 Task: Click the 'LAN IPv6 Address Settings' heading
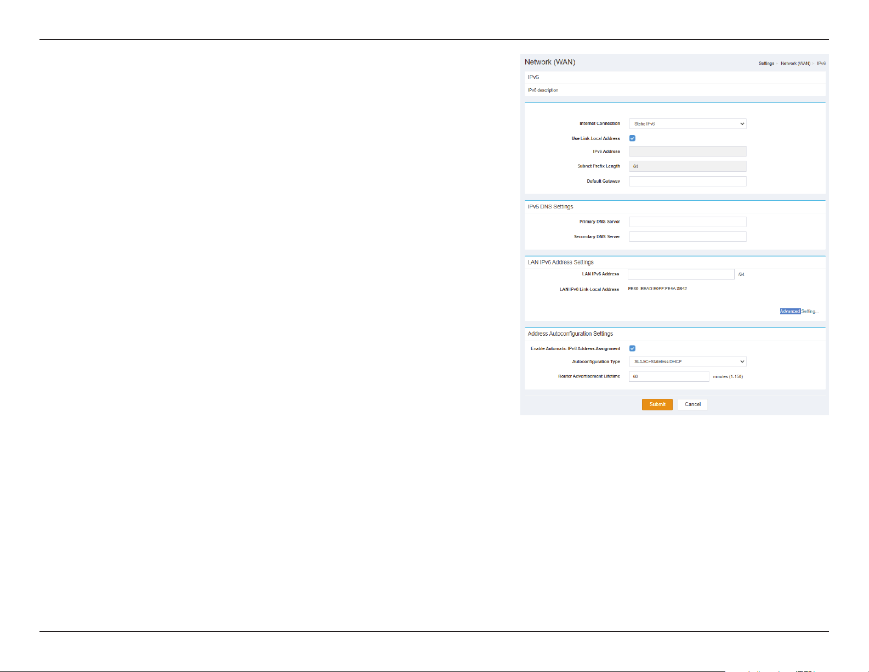coord(560,262)
